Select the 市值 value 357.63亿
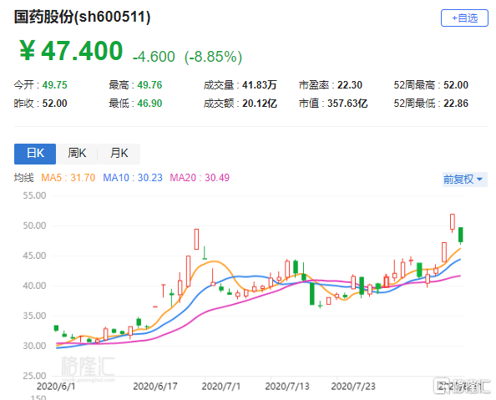The image size is (496, 400). (x=347, y=104)
